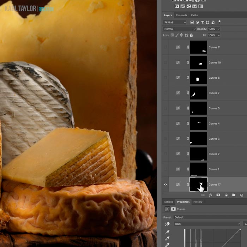Switch to the Channels tab
The image size is (247, 247).
(181, 15)
